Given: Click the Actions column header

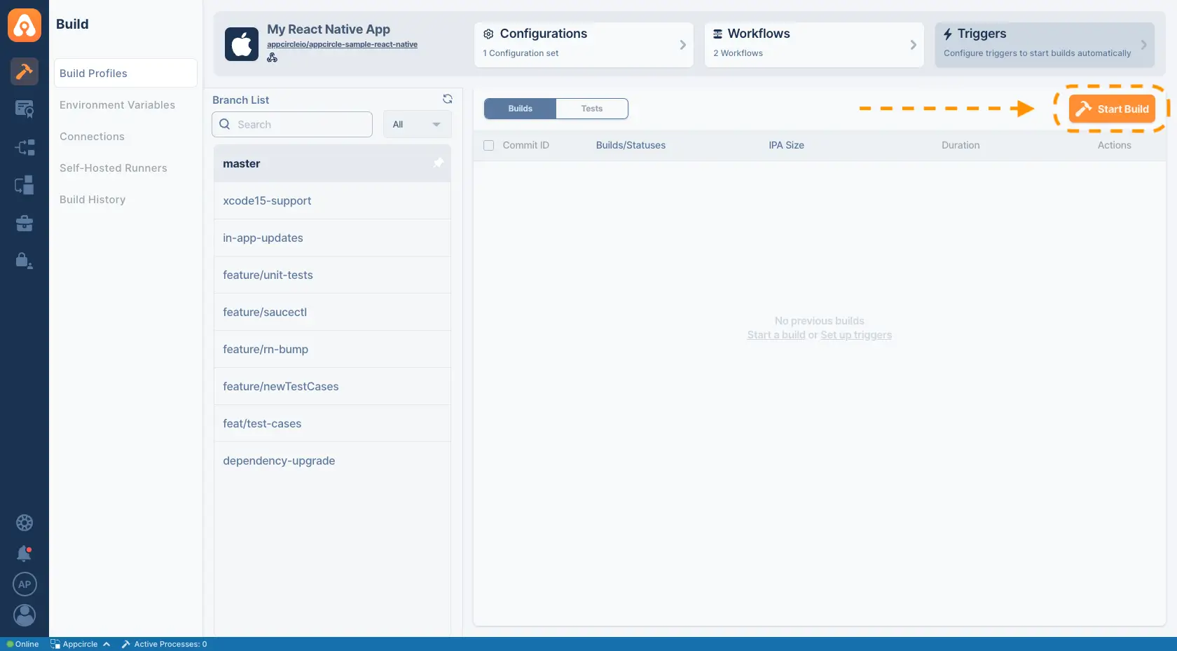Looking at the screenshot, I should [x=1115, y=145].
